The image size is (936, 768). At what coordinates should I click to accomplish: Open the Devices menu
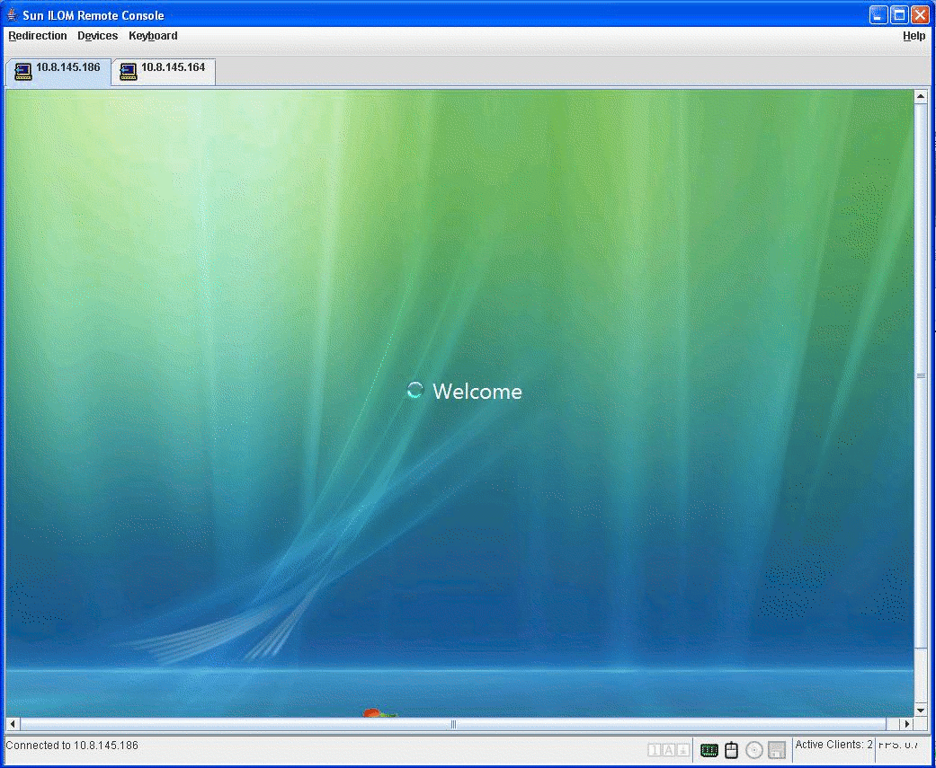[x=97, y=36]
